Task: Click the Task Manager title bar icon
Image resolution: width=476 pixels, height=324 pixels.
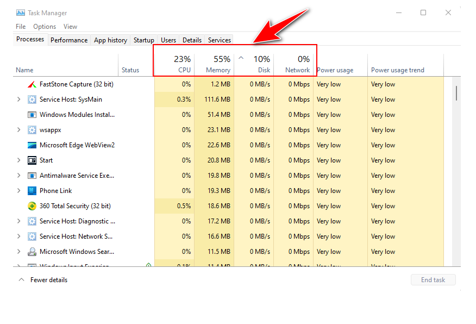Action: pos(21,13)
